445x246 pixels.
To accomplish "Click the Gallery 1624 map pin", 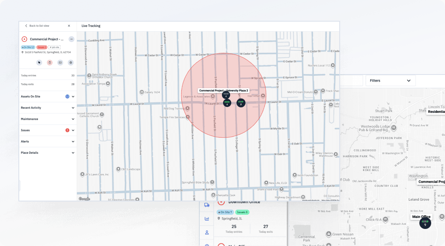I will [x=142, y=92].
